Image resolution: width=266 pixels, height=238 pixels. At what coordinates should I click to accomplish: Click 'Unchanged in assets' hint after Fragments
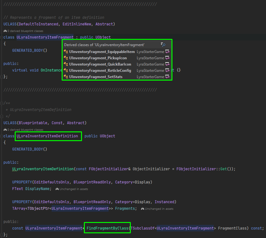pos(159,209)
